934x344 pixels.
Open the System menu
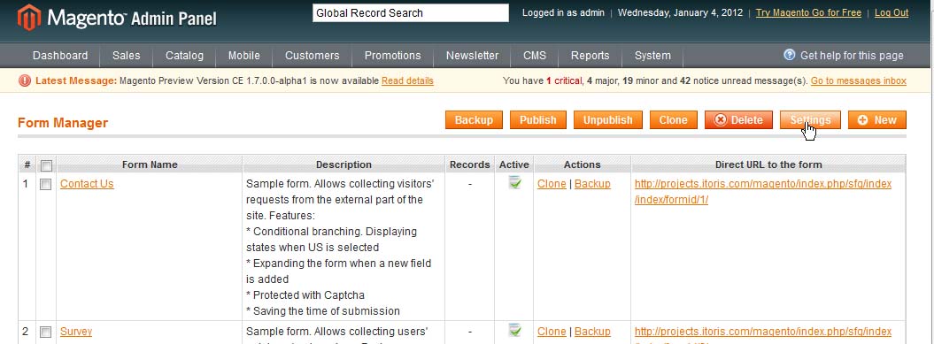652,56
